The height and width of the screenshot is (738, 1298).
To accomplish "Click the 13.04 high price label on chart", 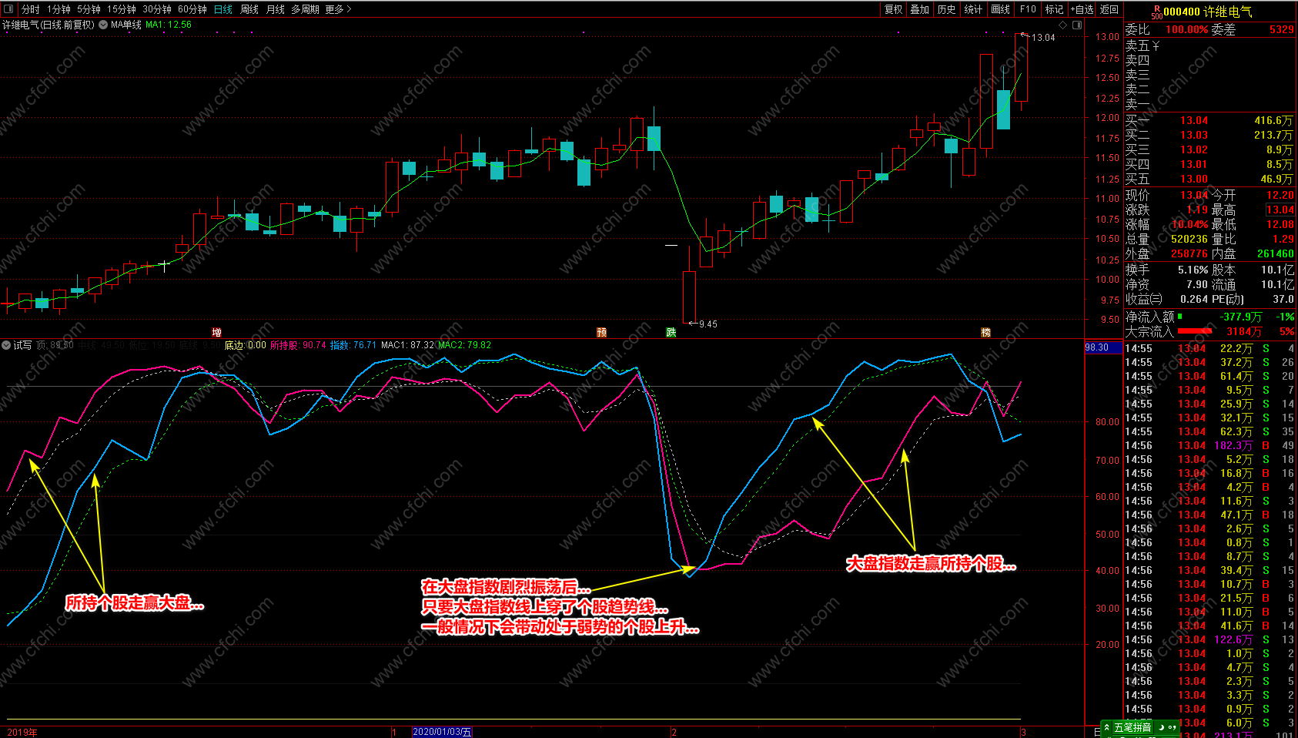I will pyautogui.click(x=1043, y=38).
